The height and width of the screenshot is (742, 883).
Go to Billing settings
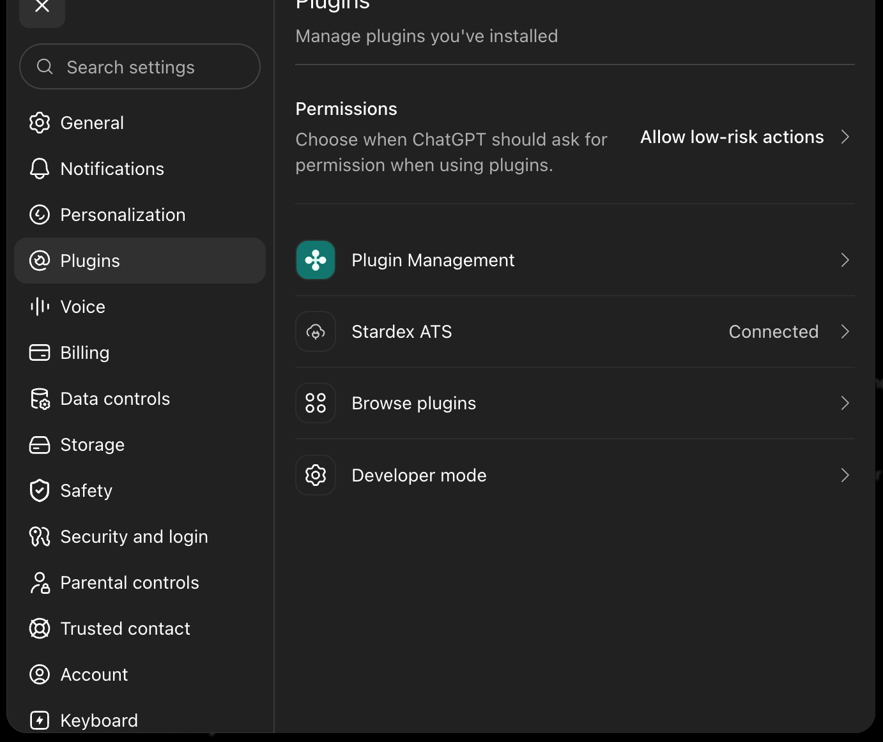(140, 352)
